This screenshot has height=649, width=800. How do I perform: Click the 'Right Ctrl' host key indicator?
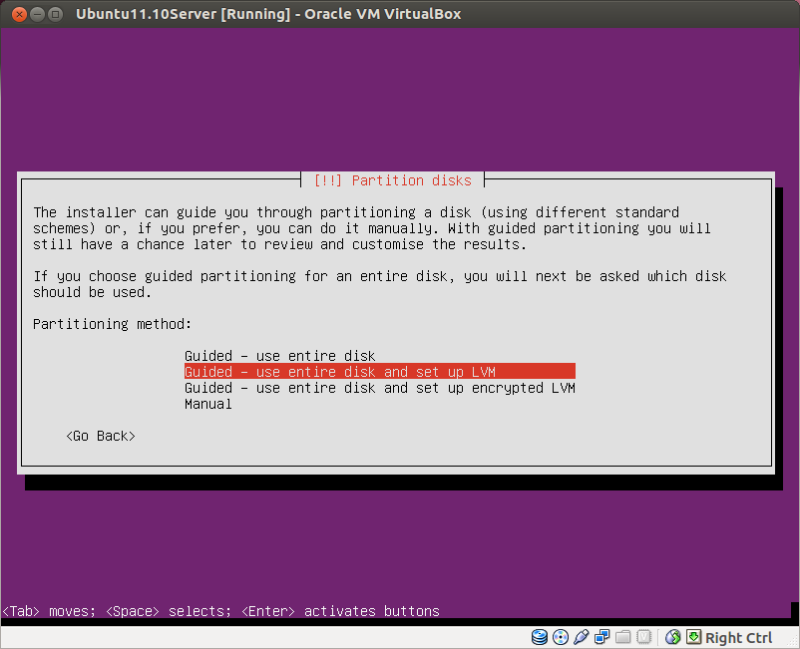tap(738, 637)
